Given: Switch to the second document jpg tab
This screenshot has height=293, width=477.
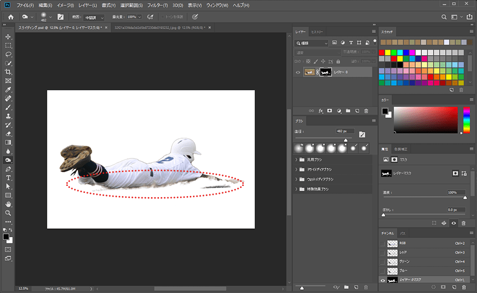Looking at the screenshot, I should tap(160, 28).
